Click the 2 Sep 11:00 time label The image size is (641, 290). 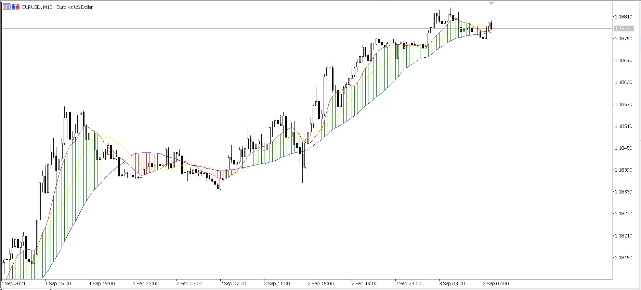277,284
